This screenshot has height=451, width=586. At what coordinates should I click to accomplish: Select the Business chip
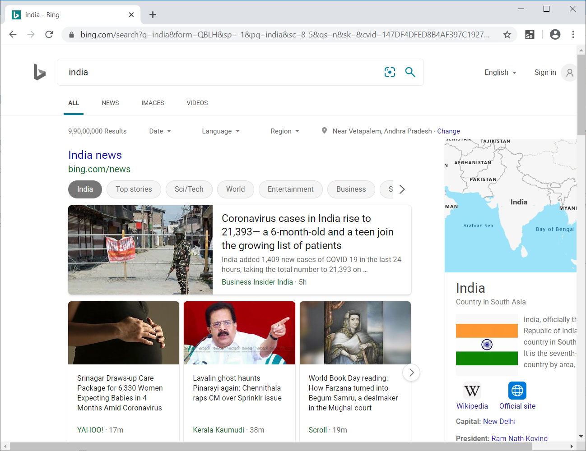[351, 189]
